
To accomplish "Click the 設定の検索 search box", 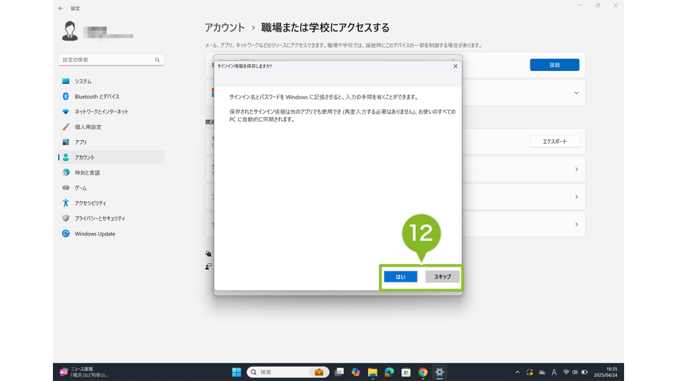I will [x=107, y=60].
